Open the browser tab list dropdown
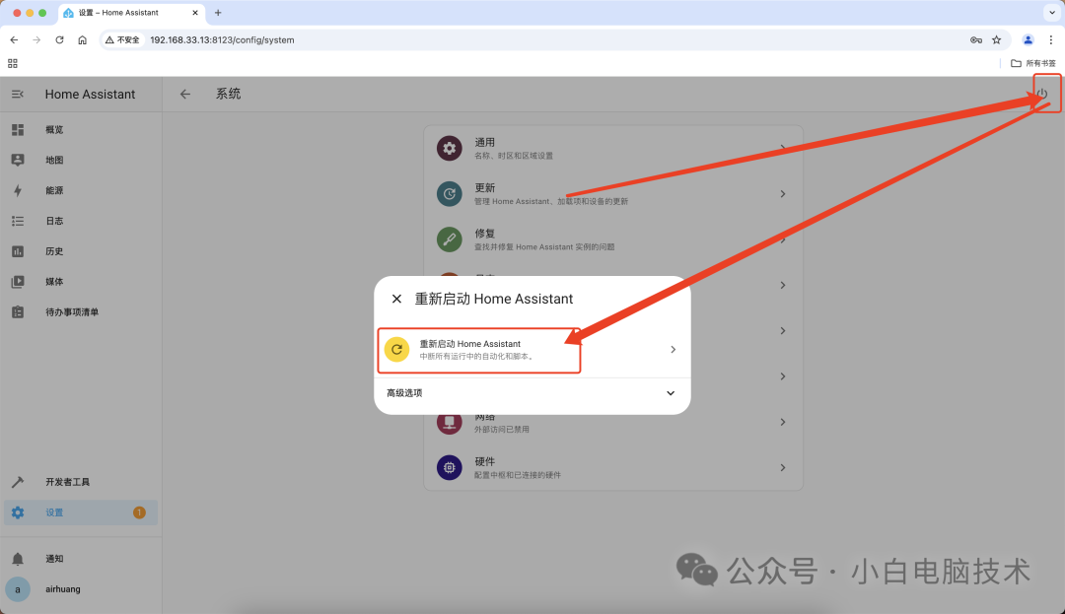 click(x=1051, y=13)
